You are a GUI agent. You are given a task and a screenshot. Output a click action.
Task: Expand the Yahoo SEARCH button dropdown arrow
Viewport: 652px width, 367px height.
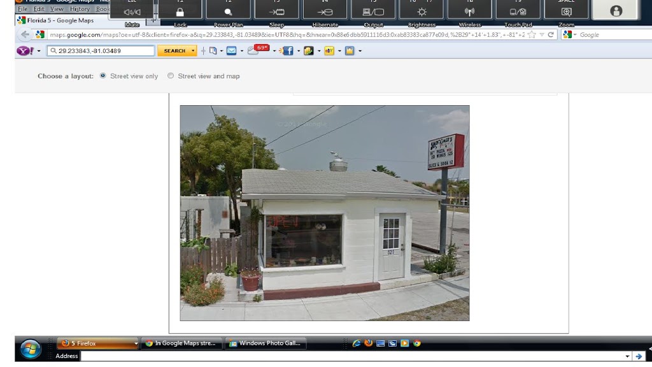click(193, 51)
